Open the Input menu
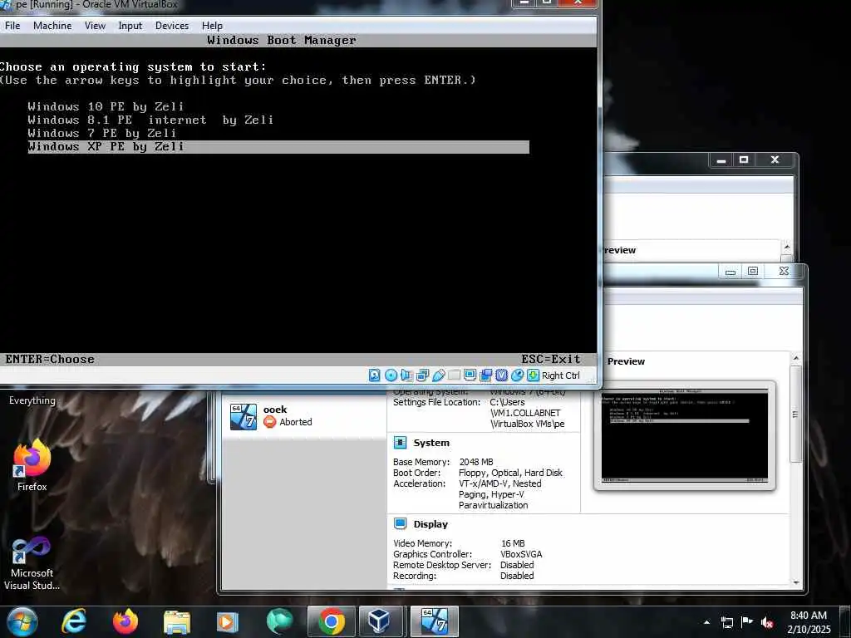The image size is (851, 638). [x=130, y=26]
